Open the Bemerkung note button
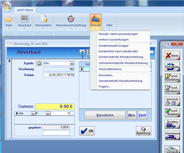The image size is (184, 153). (144, 131)
